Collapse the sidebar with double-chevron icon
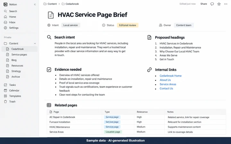 click(35, 4)
